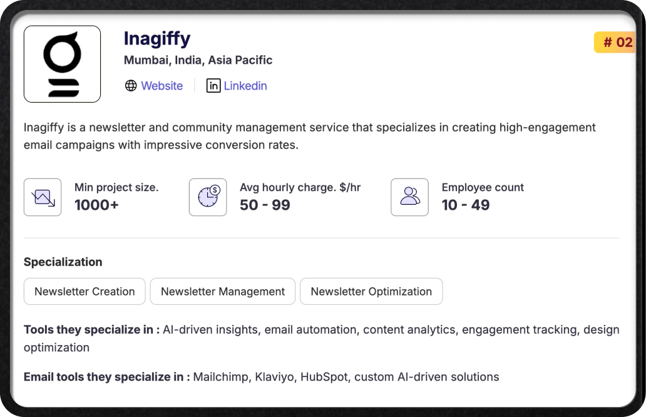Click the Inagiffy company logo
646x417 pixels.
click(x=62, y=64)
